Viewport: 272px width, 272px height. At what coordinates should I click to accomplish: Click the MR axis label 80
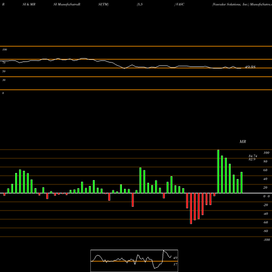click(x=265, y=162)
